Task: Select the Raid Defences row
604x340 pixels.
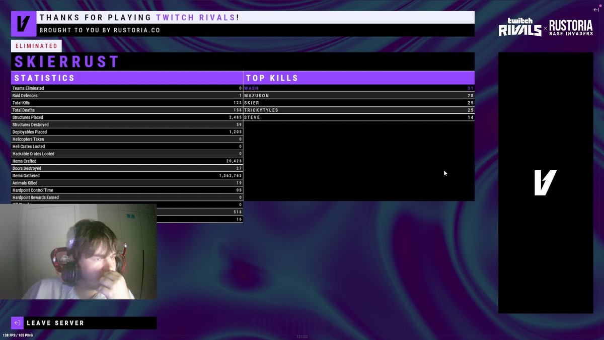Action: [x=127, y=95]
